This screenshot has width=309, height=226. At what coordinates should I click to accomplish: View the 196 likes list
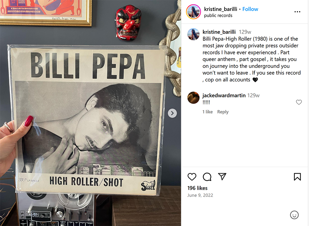click(x=197, y=188)
